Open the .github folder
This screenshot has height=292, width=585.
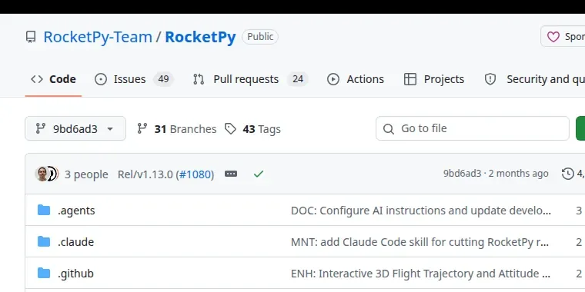(x=75, y=274)
